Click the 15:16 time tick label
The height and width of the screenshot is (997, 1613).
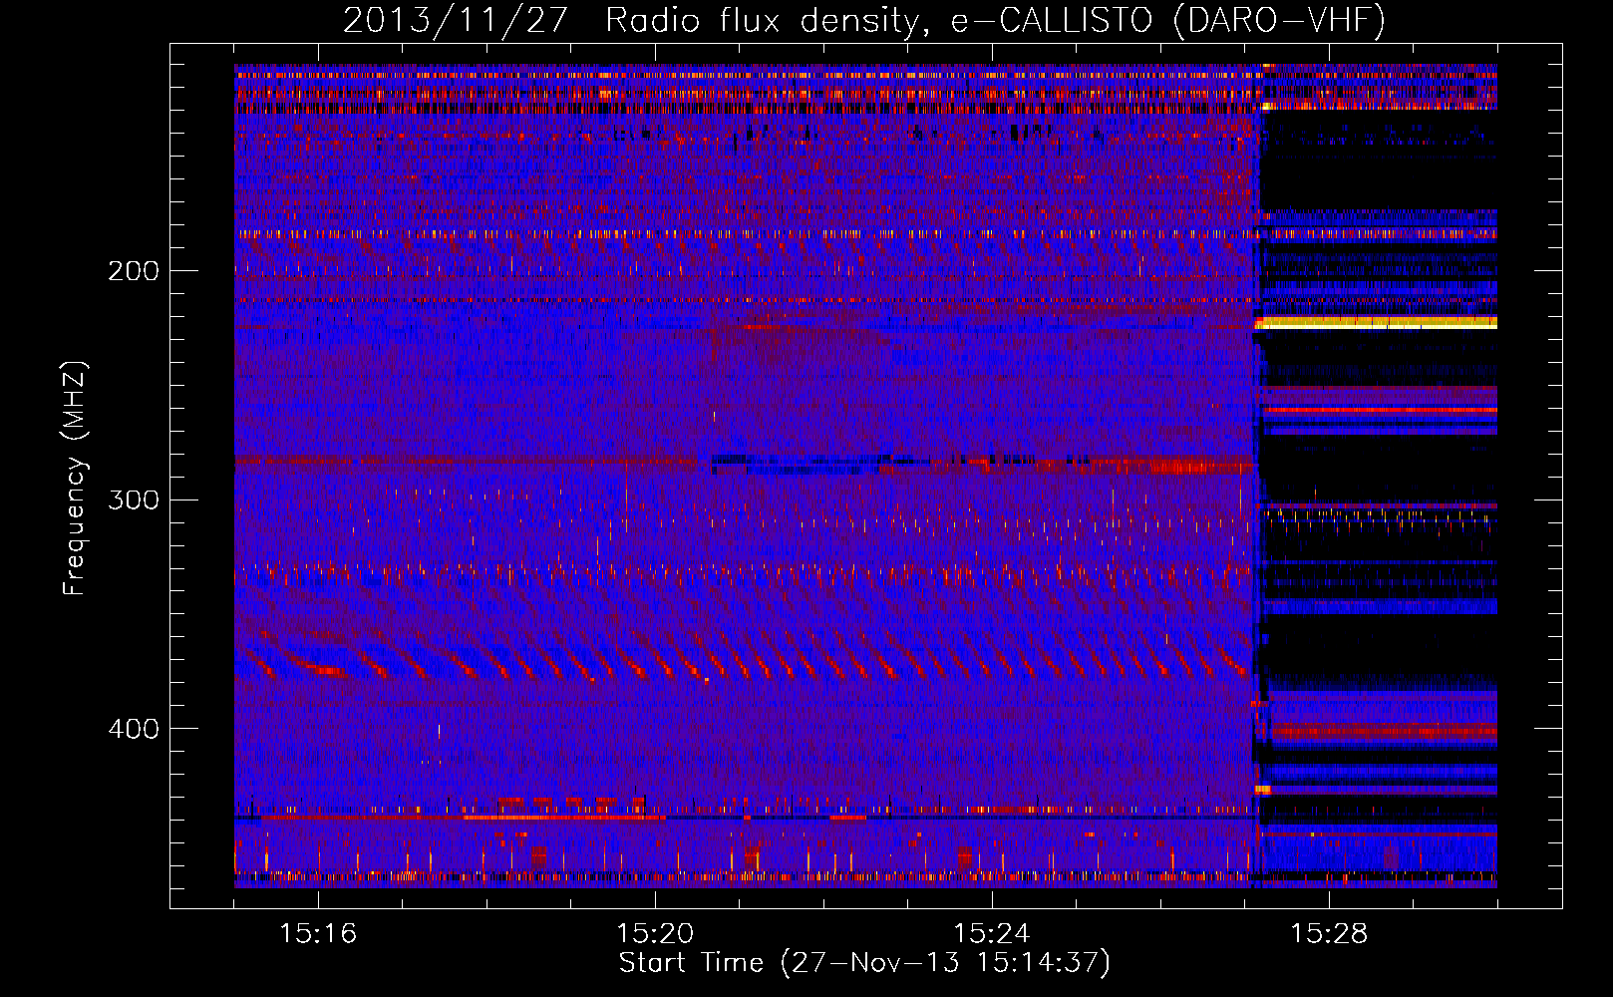pyautogui.click(x=318, y=933)
